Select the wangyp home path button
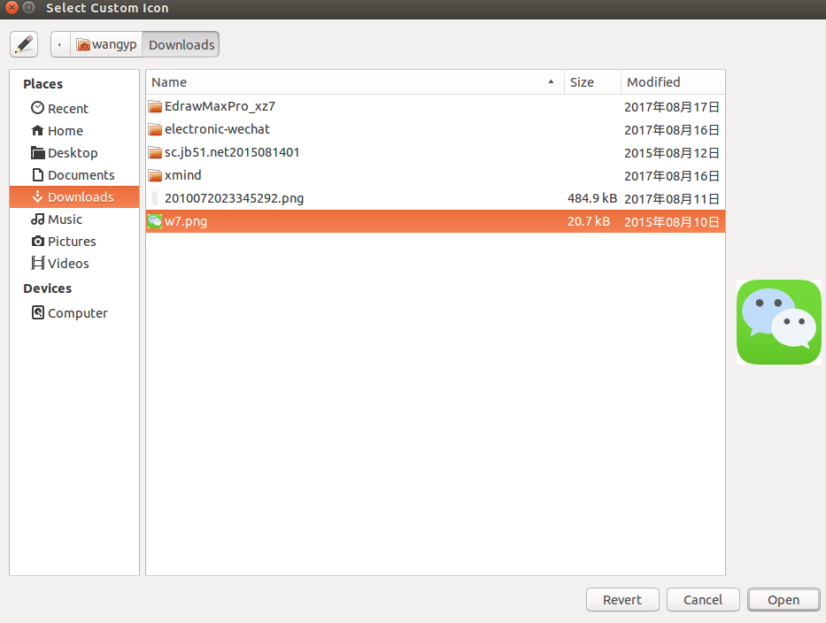Image resolution: width=826 pixels, height=623 pixels. point(106,44)
